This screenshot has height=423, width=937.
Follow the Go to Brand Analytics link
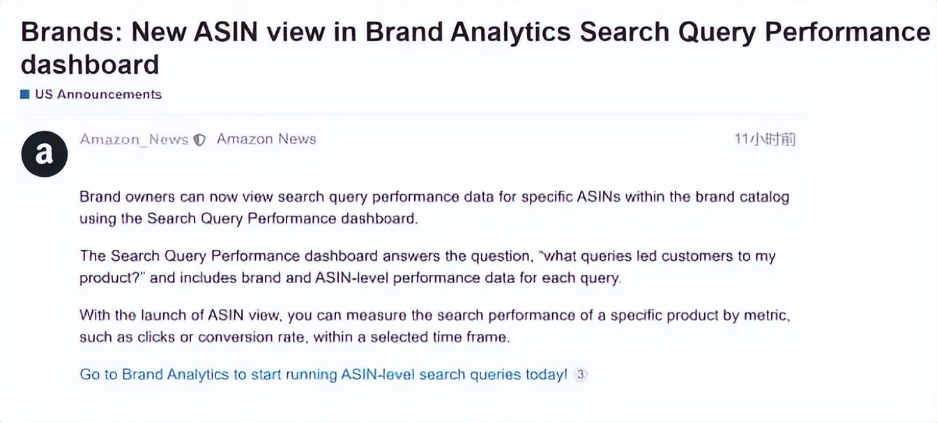coord(209,374)
